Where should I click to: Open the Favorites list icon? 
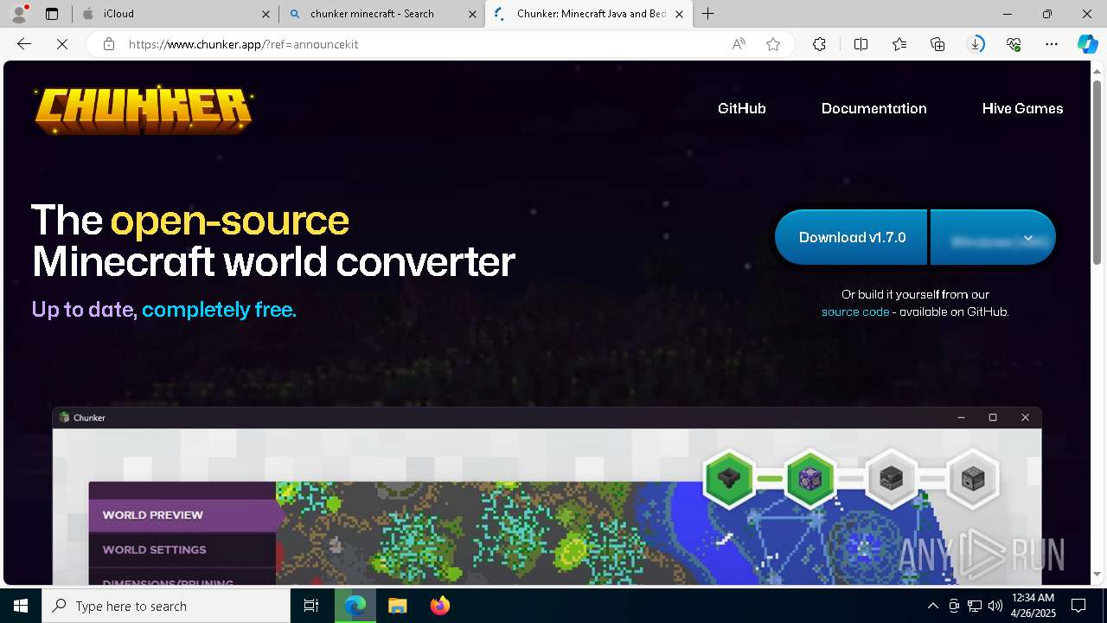click(899, 44)
